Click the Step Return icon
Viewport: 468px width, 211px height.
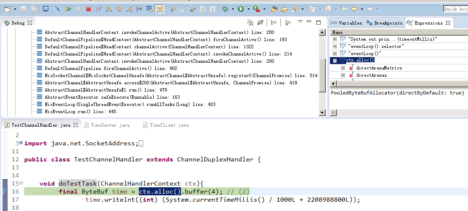click(129, 9)
